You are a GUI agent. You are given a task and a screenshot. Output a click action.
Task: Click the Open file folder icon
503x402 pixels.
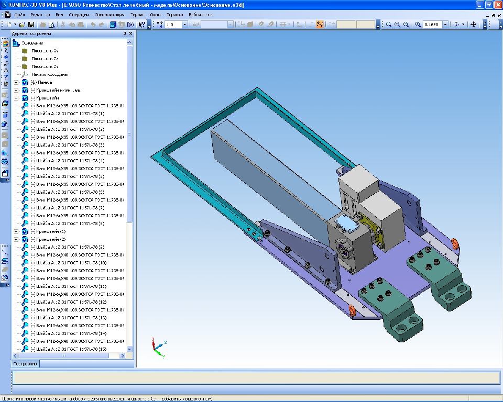pos(23,25)
